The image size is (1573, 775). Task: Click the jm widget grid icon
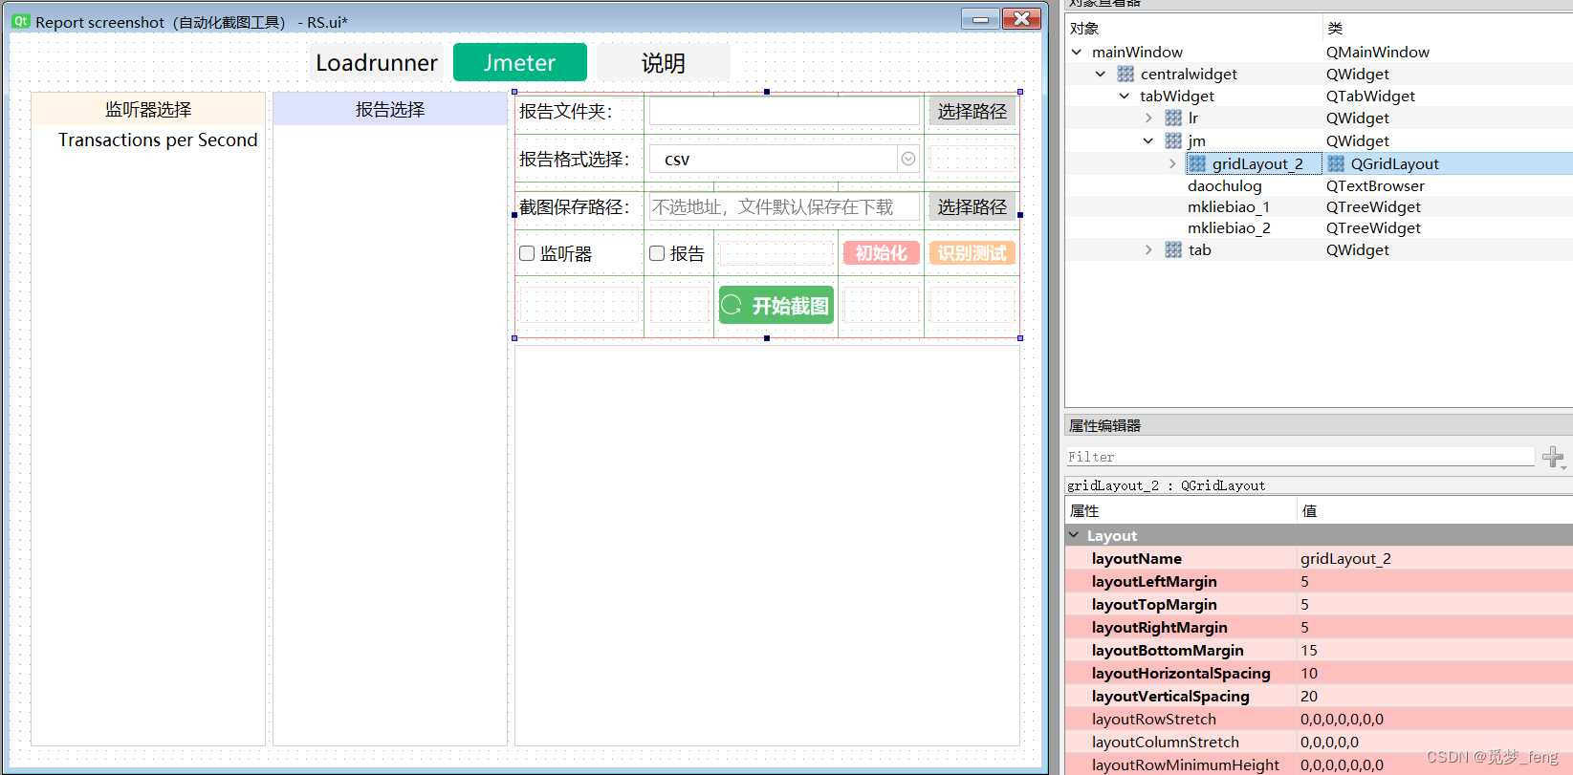pos(1173,140)
